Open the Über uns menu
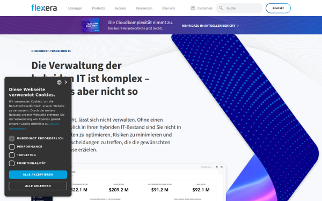This screenshot has width=322, height=201. 169,8
